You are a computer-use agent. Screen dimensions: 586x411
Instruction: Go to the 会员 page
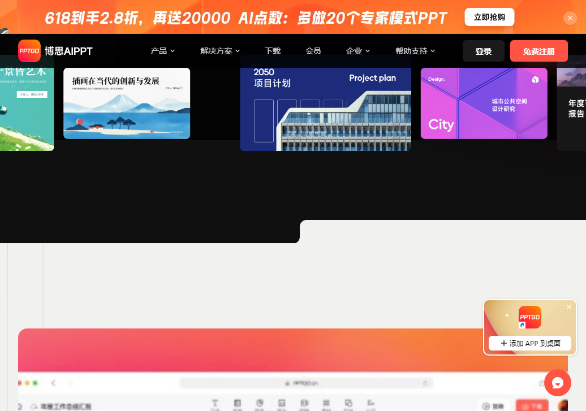click(x=313, y=51)
